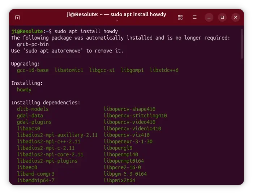Click the 'grub-pc-bin' package name
253x194 pixels.
33,44
